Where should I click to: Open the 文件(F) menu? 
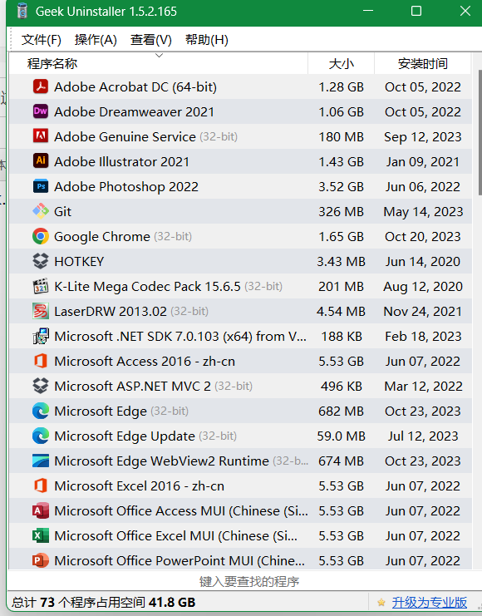click(42, 40)
